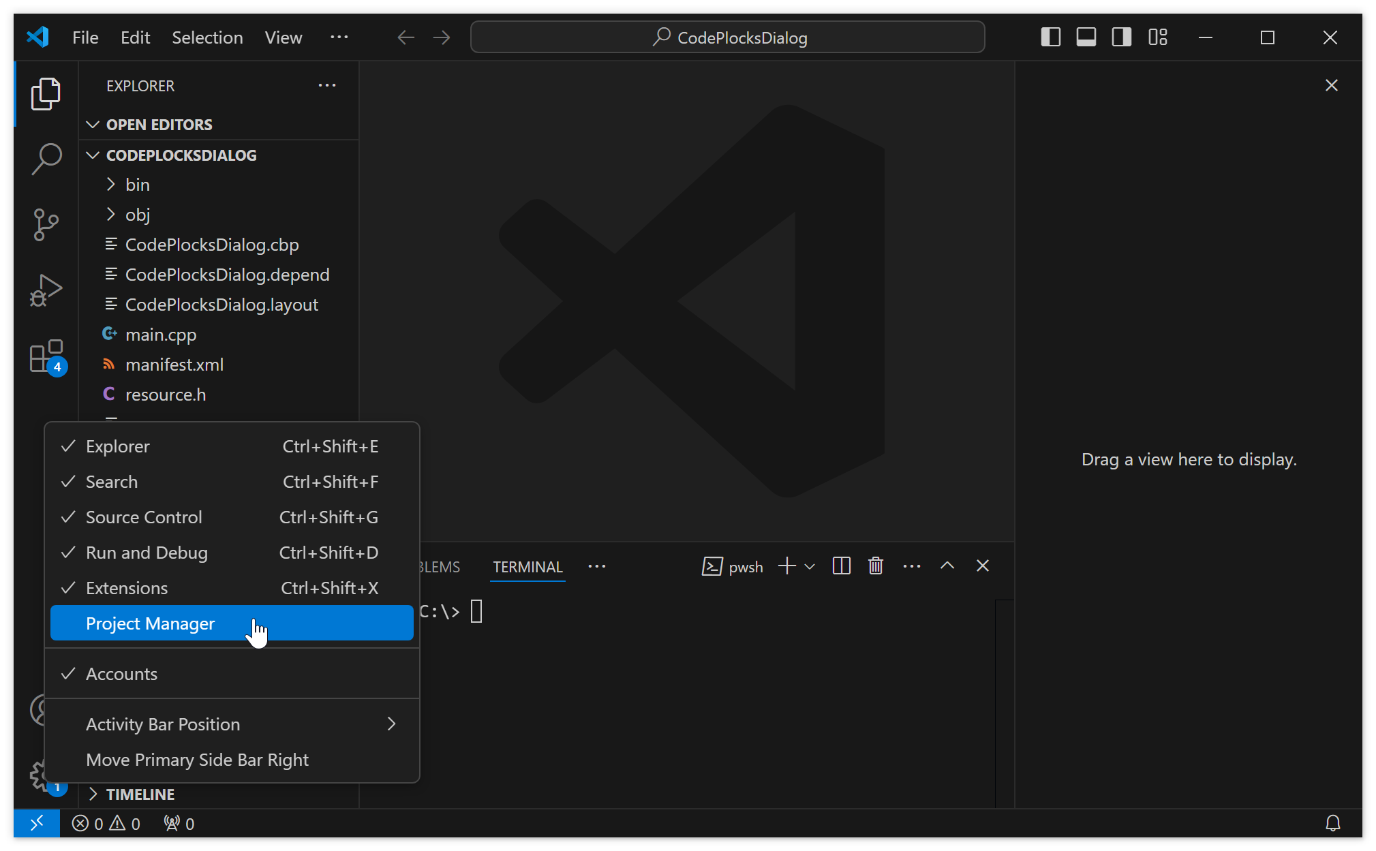Open the Explorer view in activity bar
The width and height of the screenshot is (1376, 851).
click(x=46, y=93)
